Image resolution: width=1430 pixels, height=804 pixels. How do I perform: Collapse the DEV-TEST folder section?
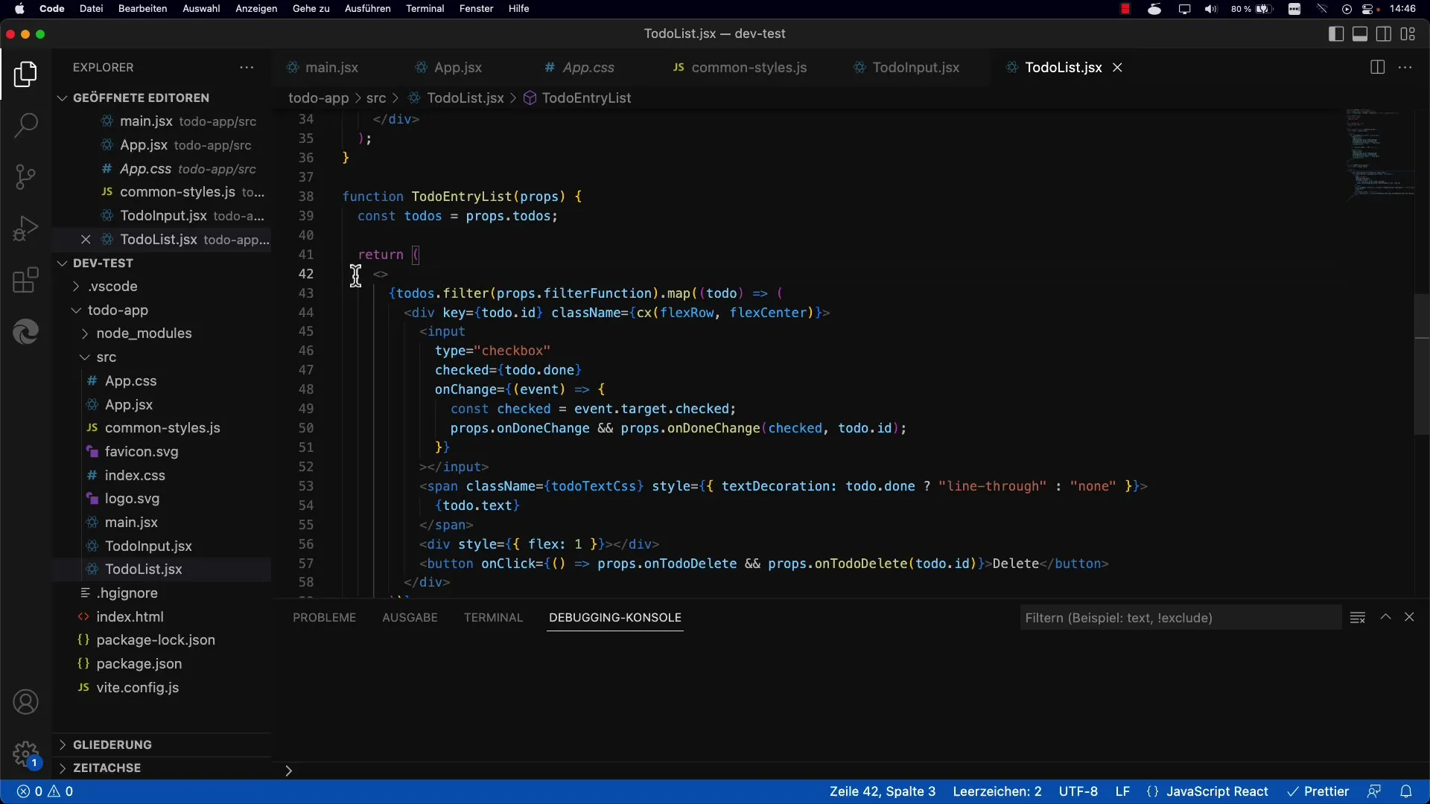click(x=103, y=263)
